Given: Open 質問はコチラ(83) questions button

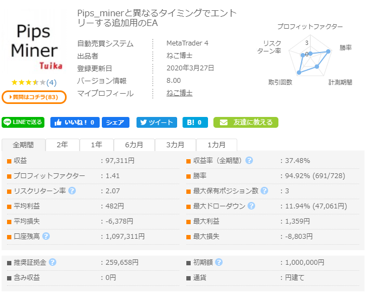Looking at the screenshot, I should 34,97.
